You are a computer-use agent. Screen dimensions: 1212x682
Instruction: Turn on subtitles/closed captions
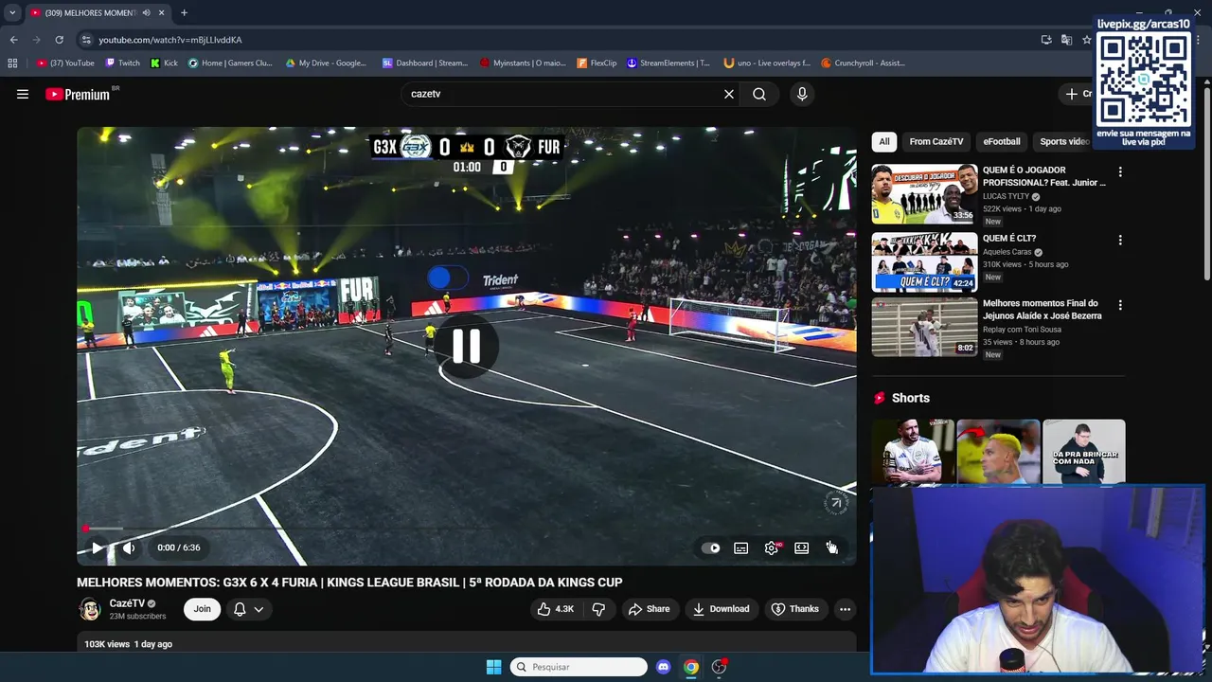741,547
